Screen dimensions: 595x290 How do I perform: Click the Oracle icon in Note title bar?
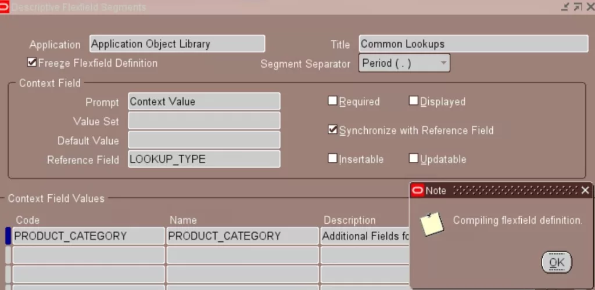[417, 190]
